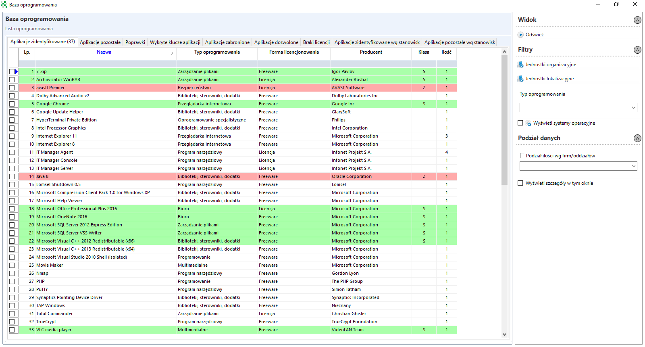Screen dimensions: 645x347
Task: Open the Aplikacje pozostałe tab
Action: pyautogui.click(x=100, y=42)
